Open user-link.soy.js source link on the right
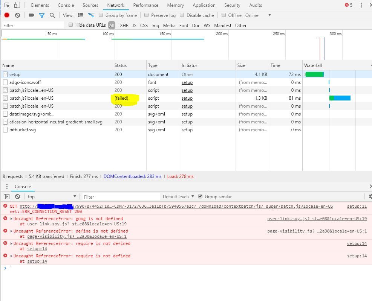372x301 pixels. point(317,219)
